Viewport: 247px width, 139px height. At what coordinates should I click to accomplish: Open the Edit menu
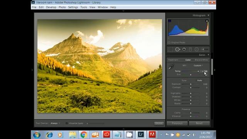[41, 7]
